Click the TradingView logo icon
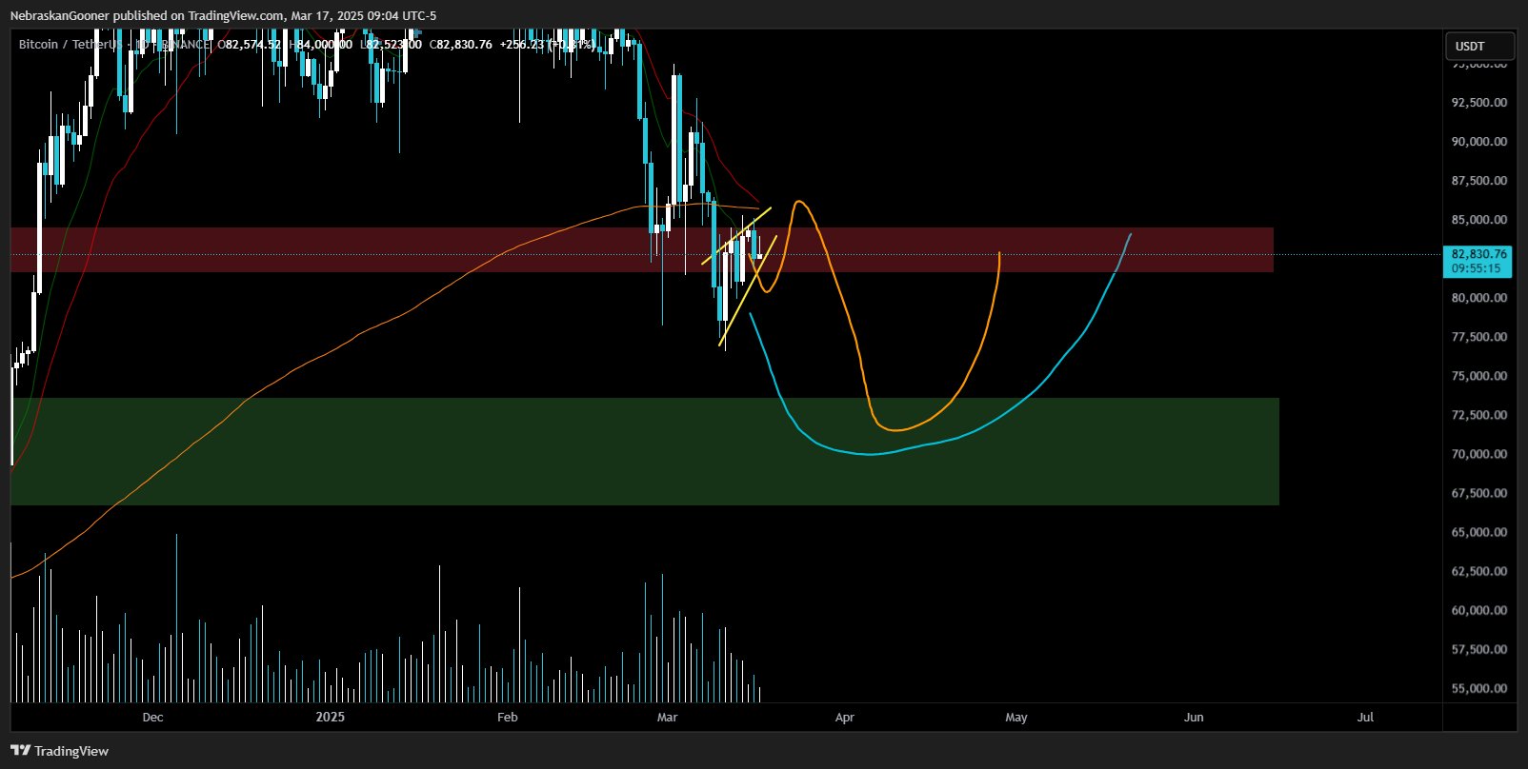Screen dimensions: 1528x769 [20, 751]
